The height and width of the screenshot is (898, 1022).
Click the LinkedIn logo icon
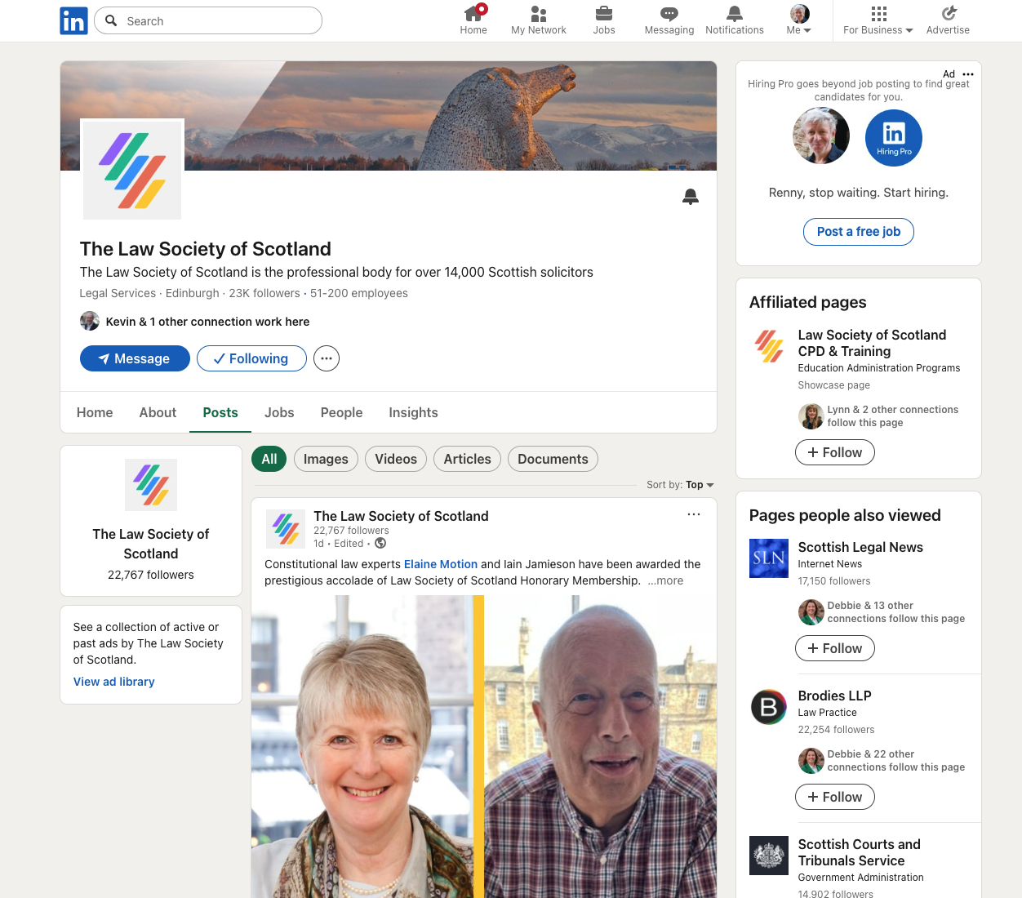[x=73, y=20]
